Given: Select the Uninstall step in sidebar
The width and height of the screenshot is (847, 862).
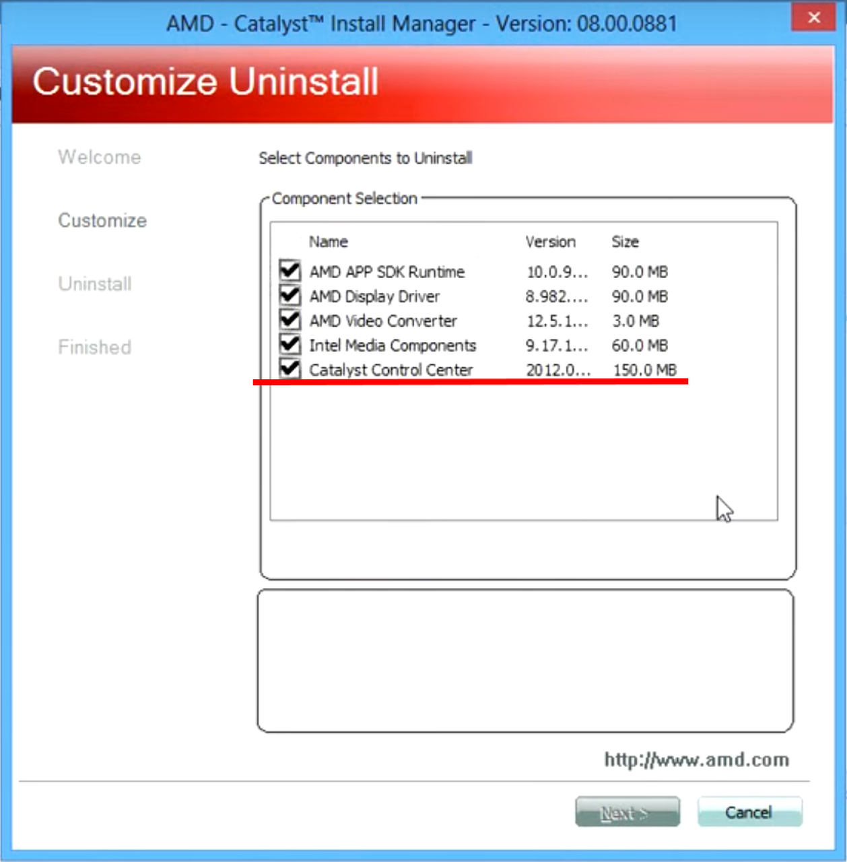Looking at the screenshot, I should (95, 284).
